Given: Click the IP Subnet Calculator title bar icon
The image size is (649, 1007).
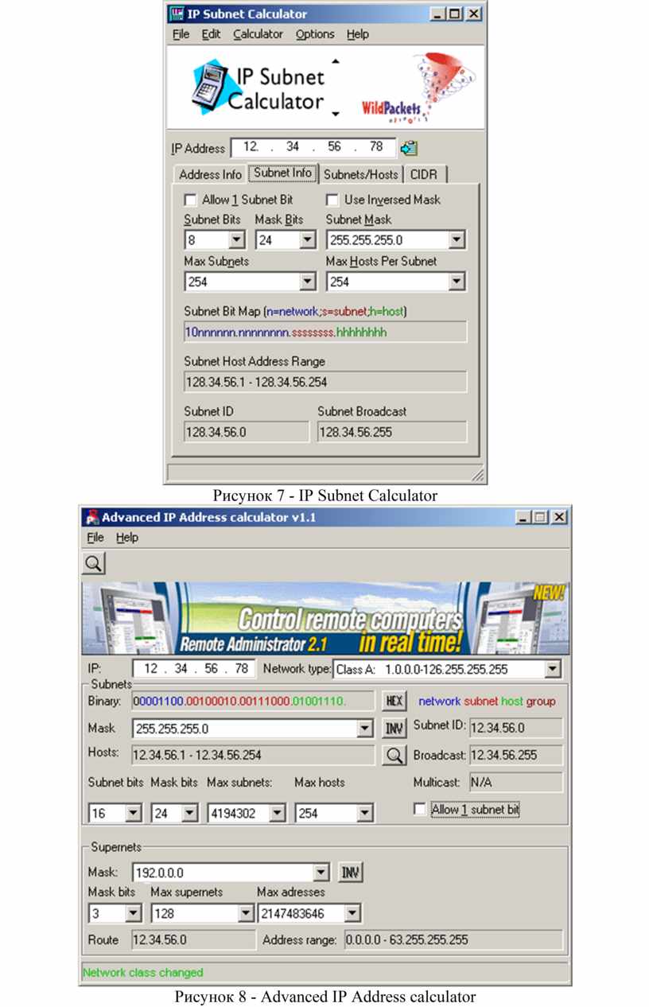Looking at the screenshot, I should point(177,14).
